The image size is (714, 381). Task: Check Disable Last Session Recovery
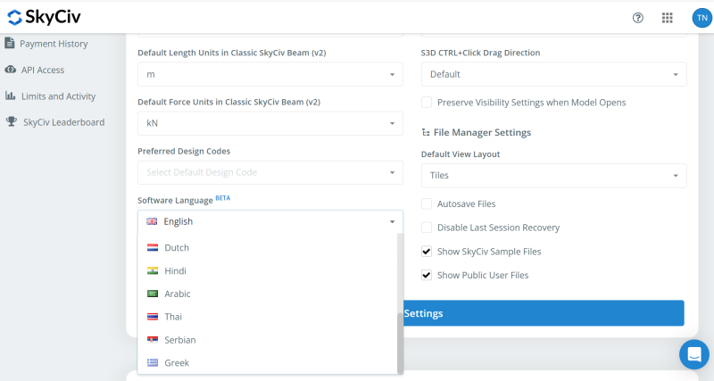click(x=427, y=228)
